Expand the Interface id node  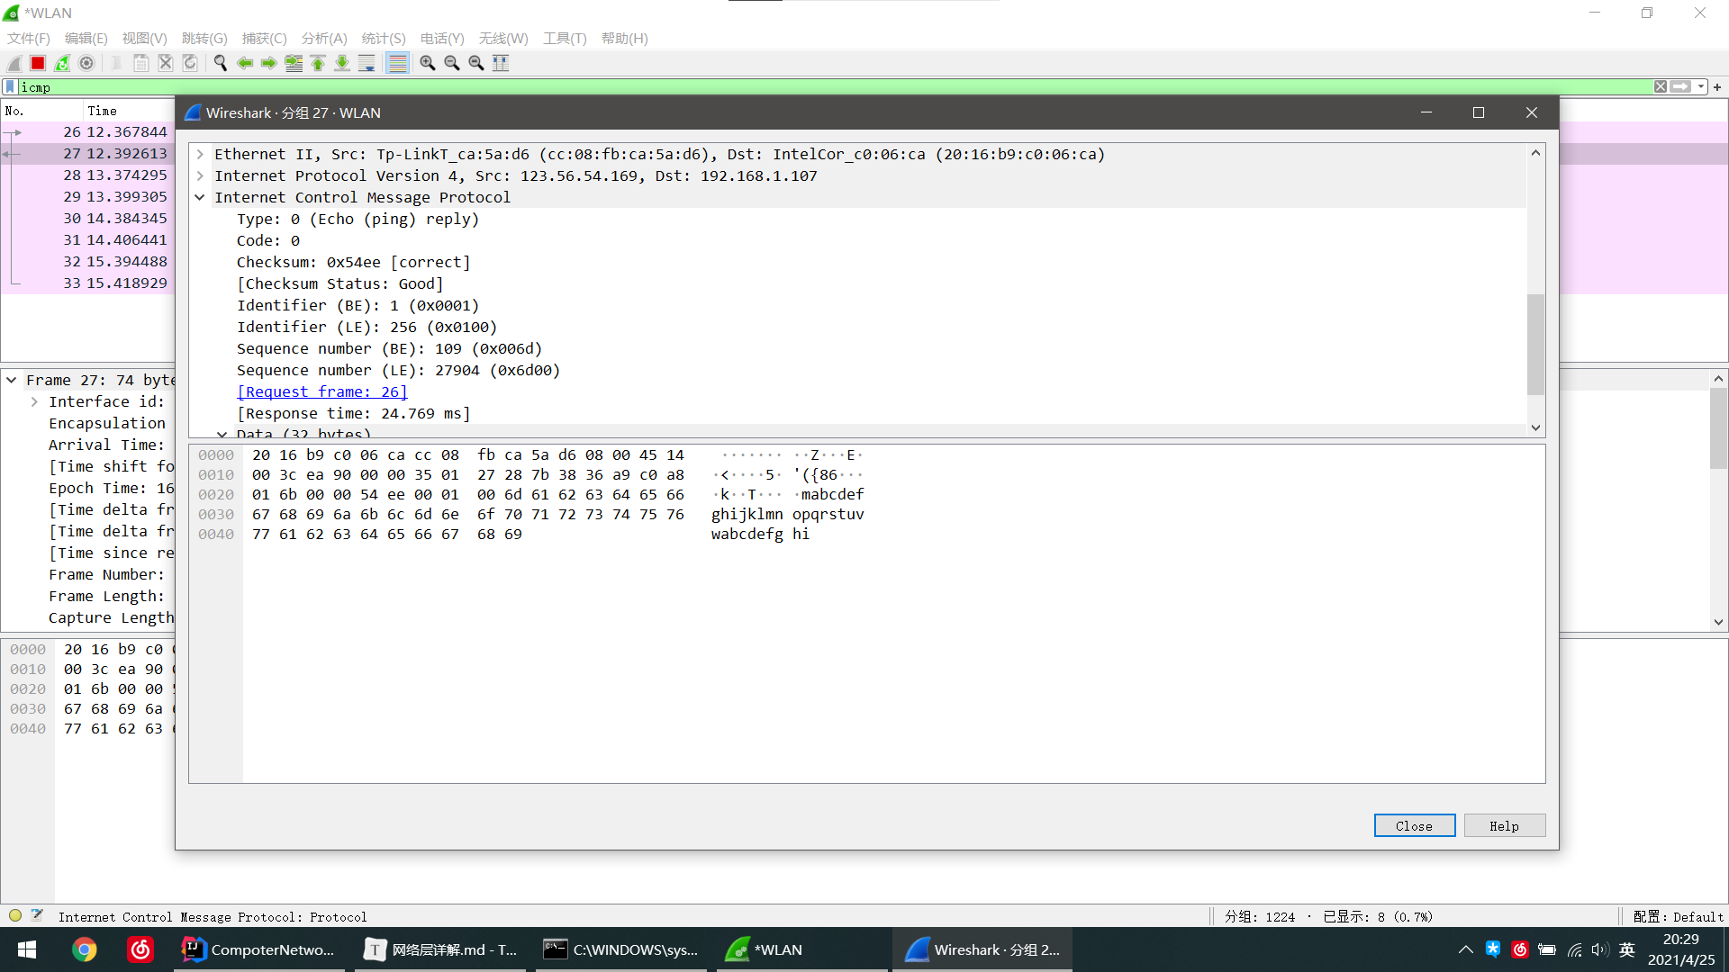(x=34, y=402)
